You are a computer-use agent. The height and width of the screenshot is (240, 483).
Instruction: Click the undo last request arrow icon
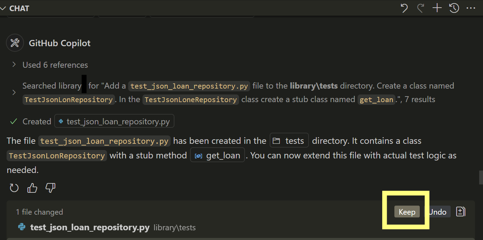[x=404, y=8]
